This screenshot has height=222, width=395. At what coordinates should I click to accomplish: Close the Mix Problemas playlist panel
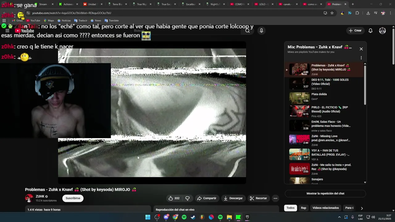coord(361,49)
